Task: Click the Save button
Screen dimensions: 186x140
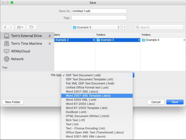Action: [175, 102]
